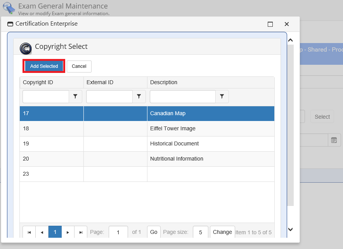This screenshot has width=343, height=249.
Task: Click the Add Selected button
Action: 44,66
